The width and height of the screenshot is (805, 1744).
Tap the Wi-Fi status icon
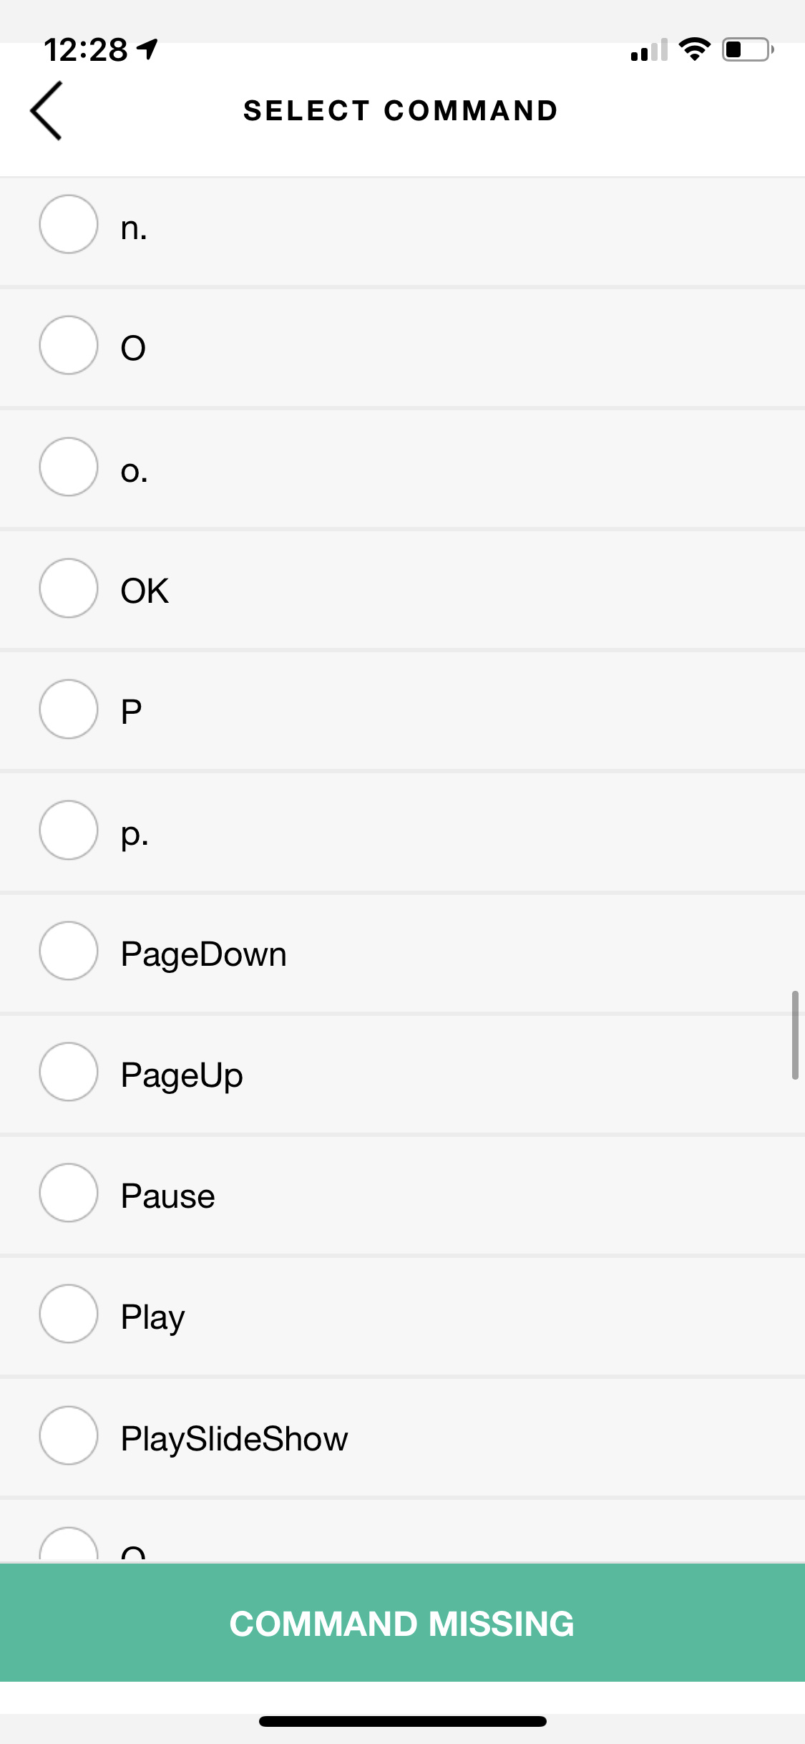[694, 49]
